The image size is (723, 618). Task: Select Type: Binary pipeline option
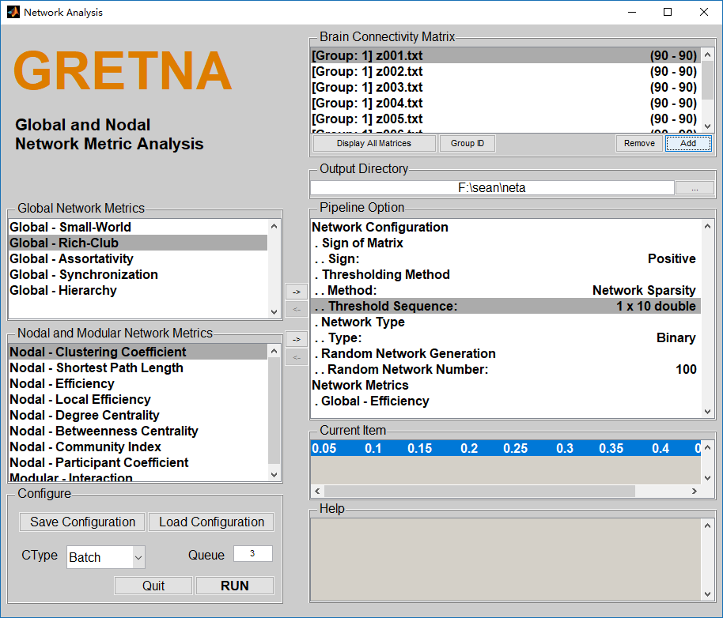[505, 337]
